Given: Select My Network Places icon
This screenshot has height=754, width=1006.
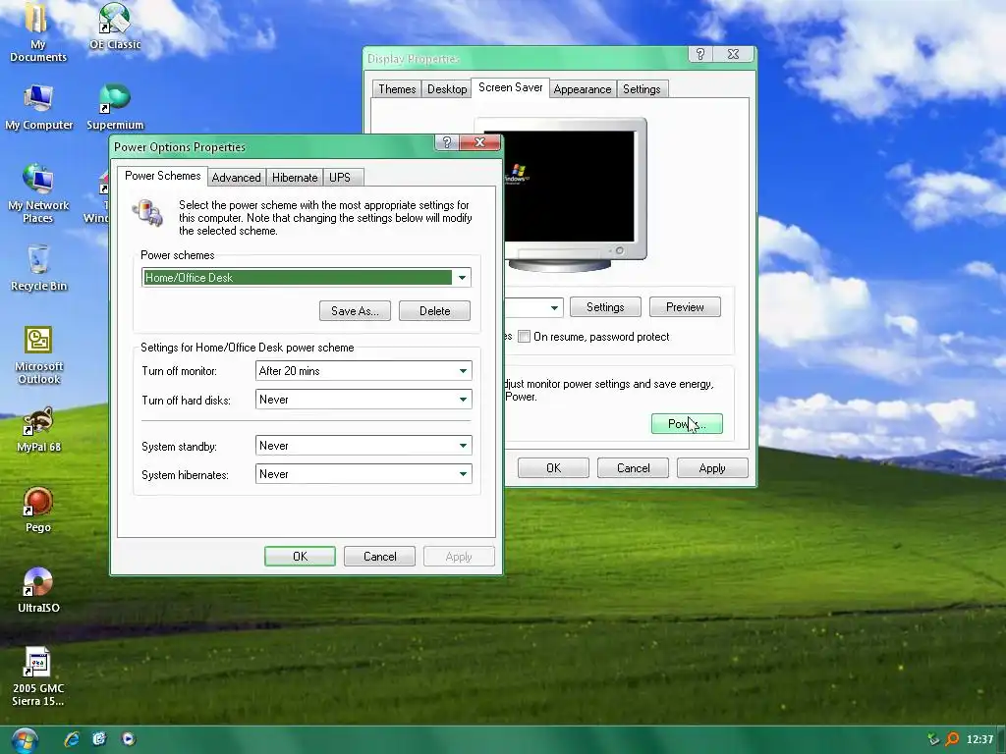Looking at the screenshot, I should click(38, 193).
